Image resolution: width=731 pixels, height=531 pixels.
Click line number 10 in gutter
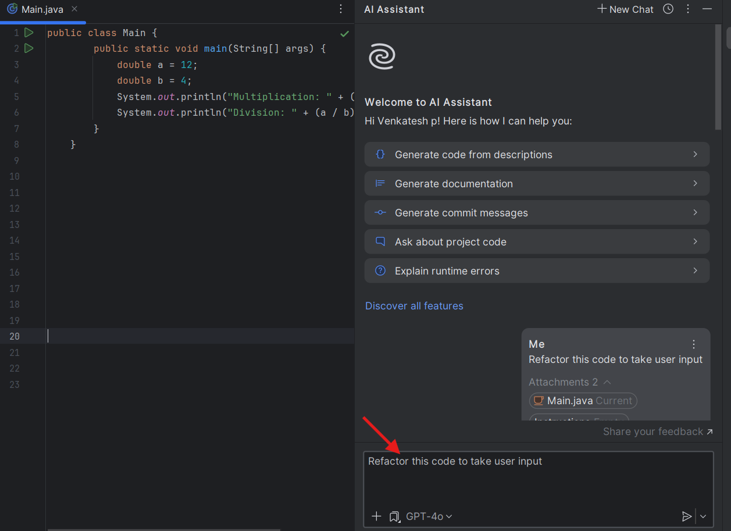pyautogui.click(x=15, y=176)
